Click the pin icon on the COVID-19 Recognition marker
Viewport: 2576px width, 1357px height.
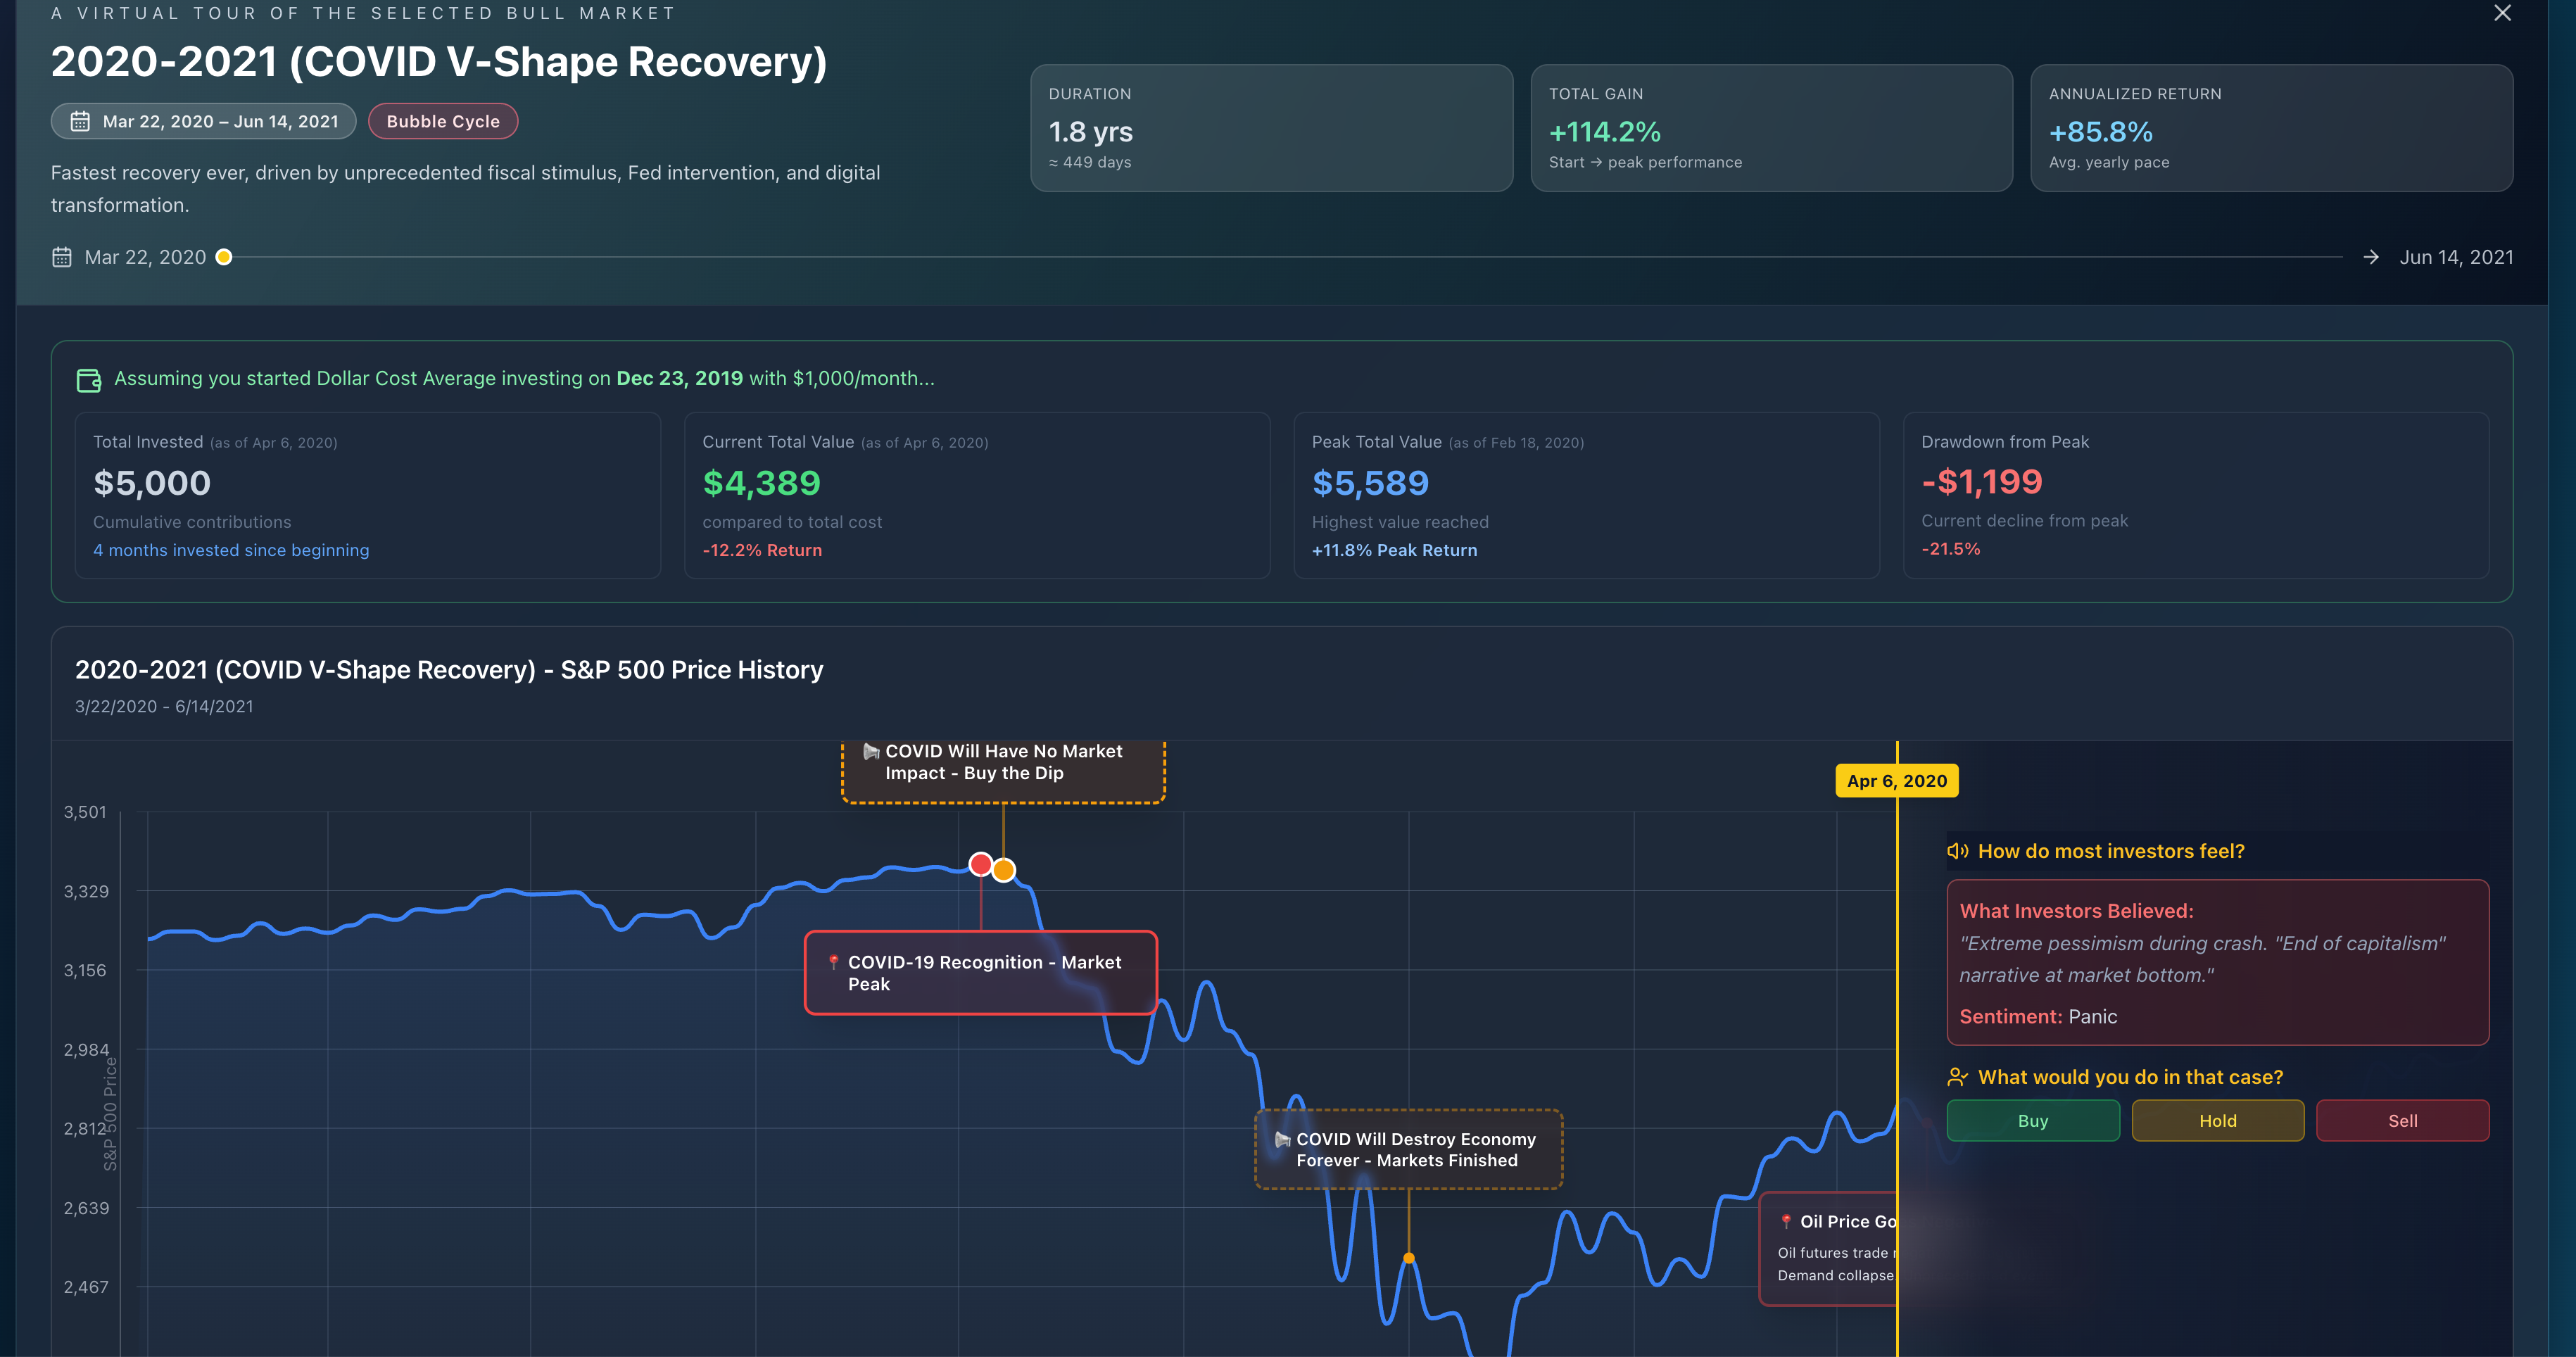pyautogui.click(x=833, y=962)
